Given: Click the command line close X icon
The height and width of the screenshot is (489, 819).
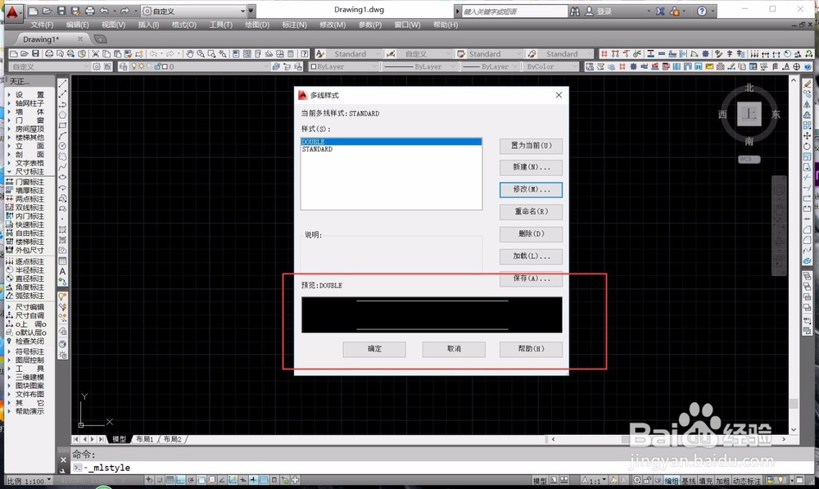Looking at the screenshot, I should 63,460.
